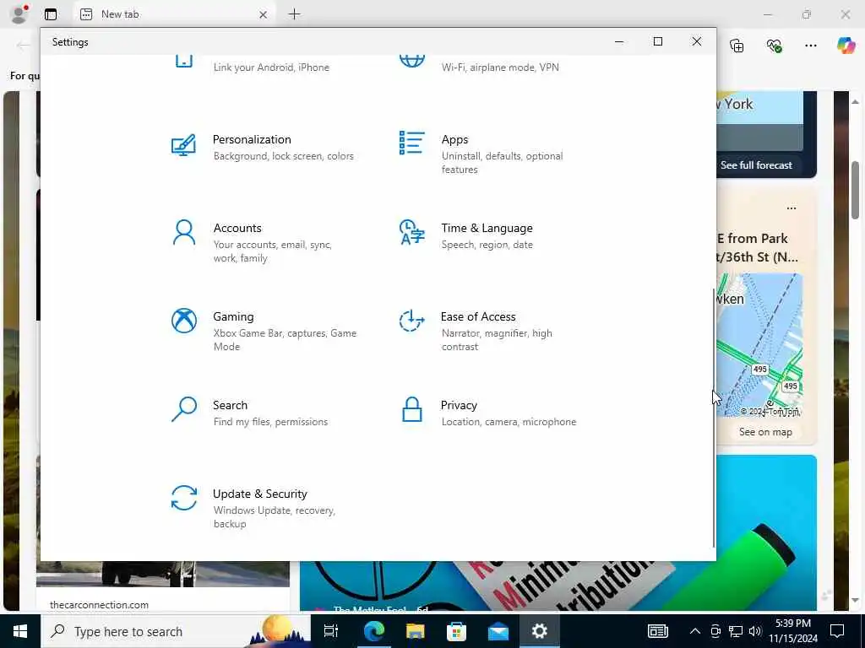Open the thecarconnection.com article source
The image size is (865, 648).
(100, 604)
